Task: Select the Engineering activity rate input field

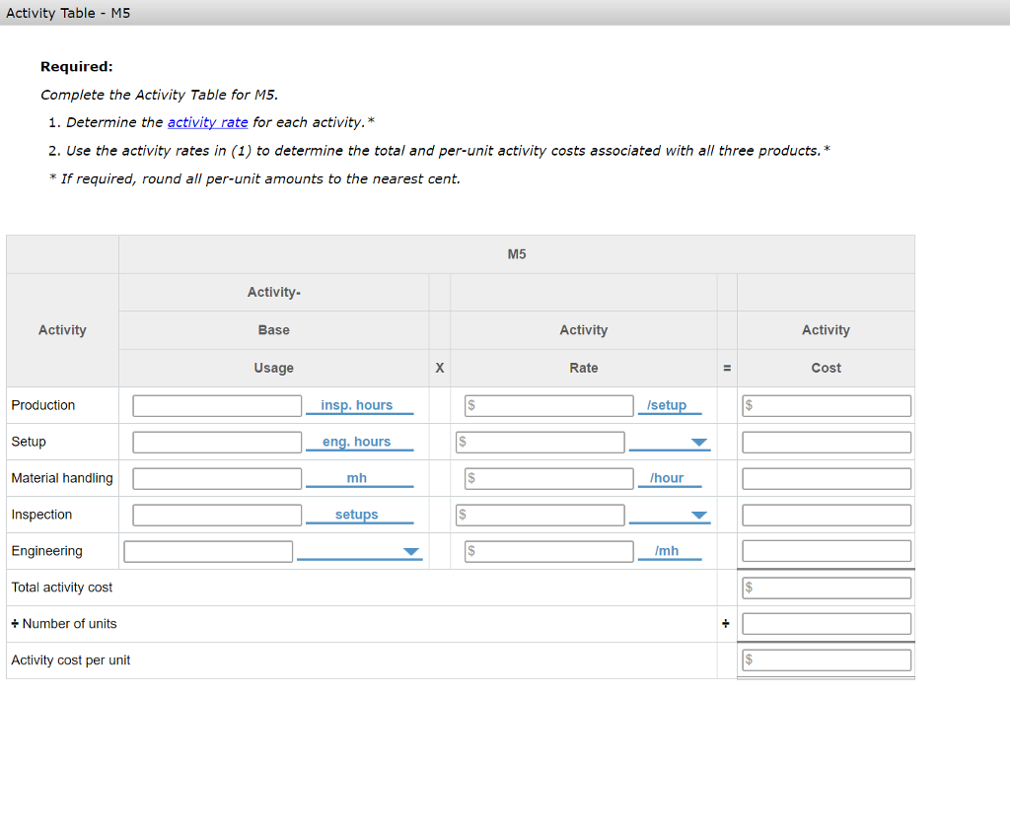Action: pos(548,551)
